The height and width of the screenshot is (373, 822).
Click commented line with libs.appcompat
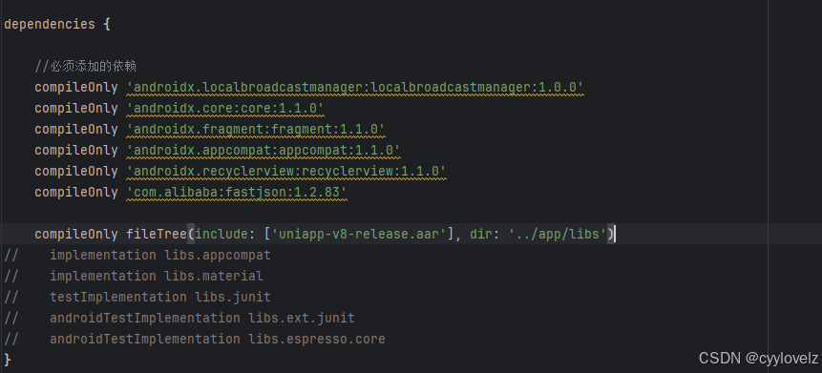tap(137, 255)
